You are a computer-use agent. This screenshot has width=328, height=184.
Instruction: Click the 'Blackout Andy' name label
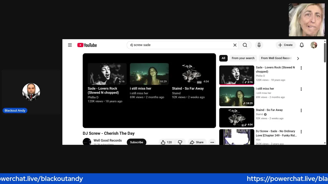coord(15,110)
